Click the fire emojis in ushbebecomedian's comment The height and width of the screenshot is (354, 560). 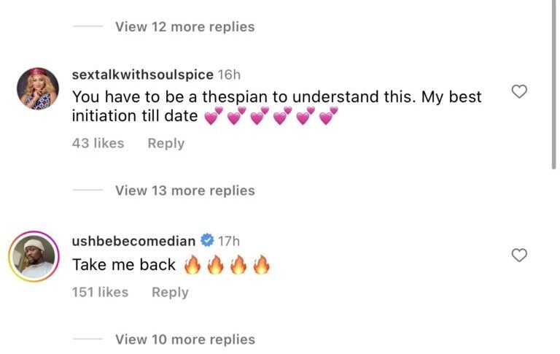point(226,265)
